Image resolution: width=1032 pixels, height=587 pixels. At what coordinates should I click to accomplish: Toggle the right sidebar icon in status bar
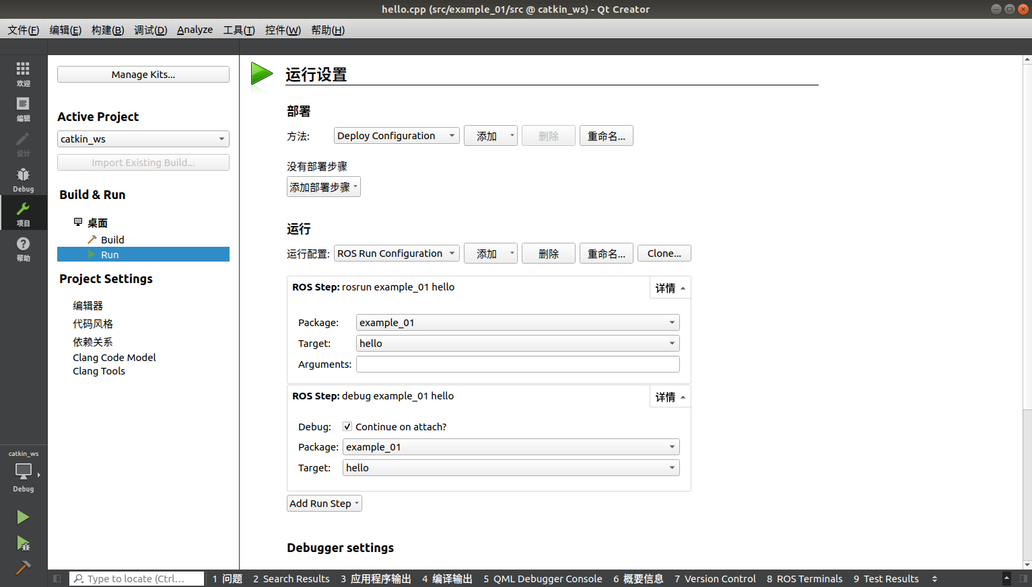[x=1023, y=578]
